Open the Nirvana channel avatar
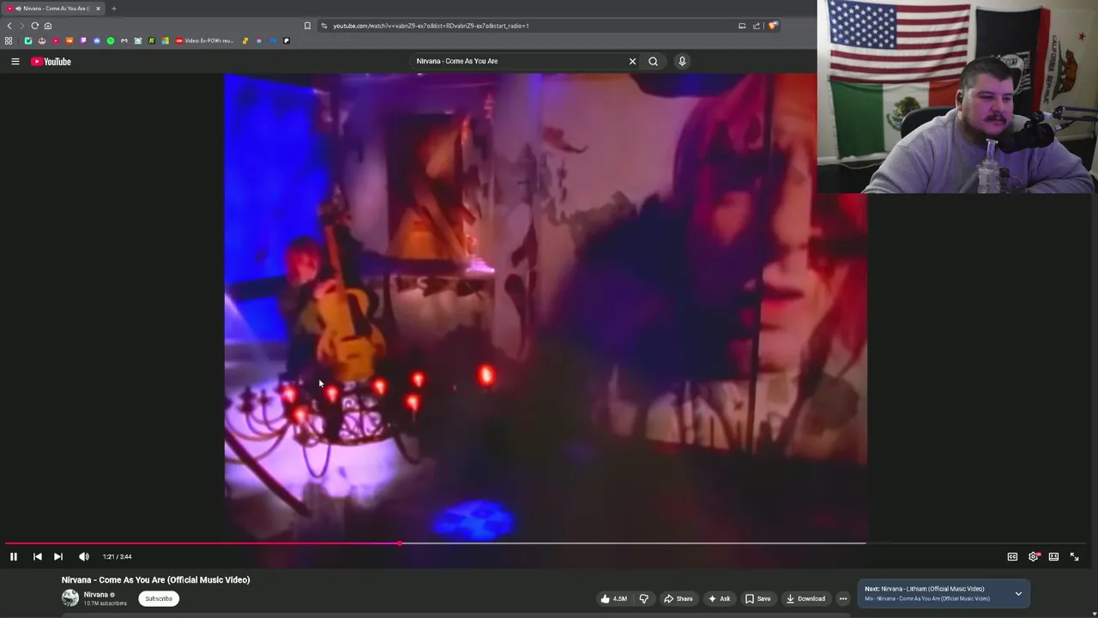 point(70,598)
